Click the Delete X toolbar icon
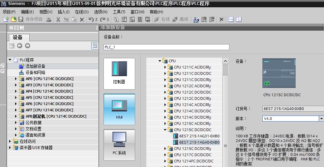The height and width of the screenshot is (167, 324). [82, 19]
